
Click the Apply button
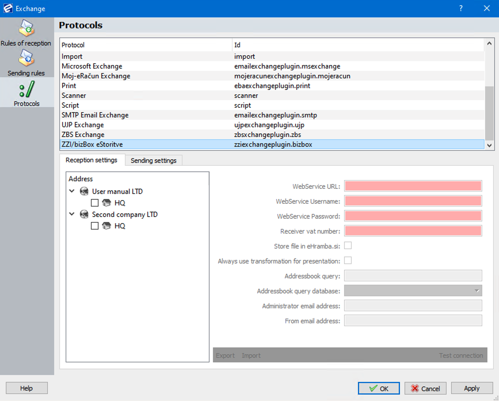[x=472, y=388]
